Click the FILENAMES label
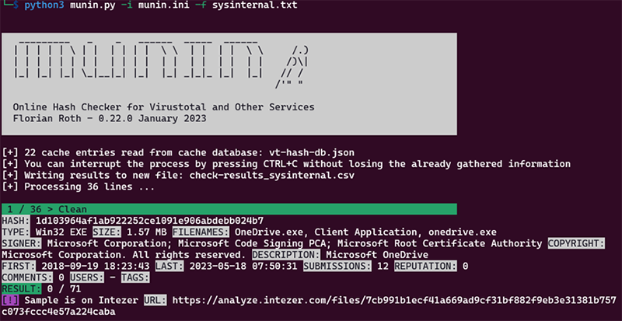The width and height of the screenshot is (622, 321). (x=200, y=232)
